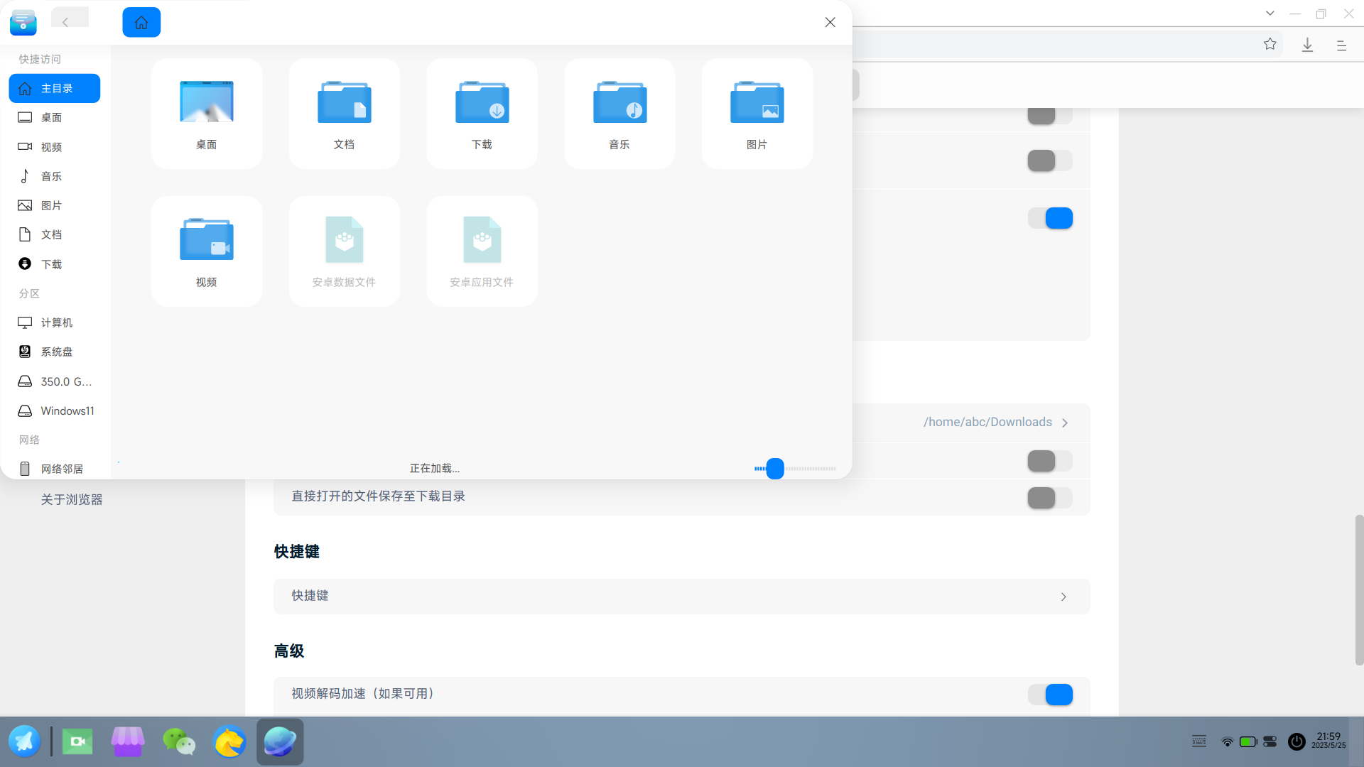Turn off the enabled blue toggle on the right
Image resolution: width=1364 pixels, height=767 pixels.
pos(1051,218)
